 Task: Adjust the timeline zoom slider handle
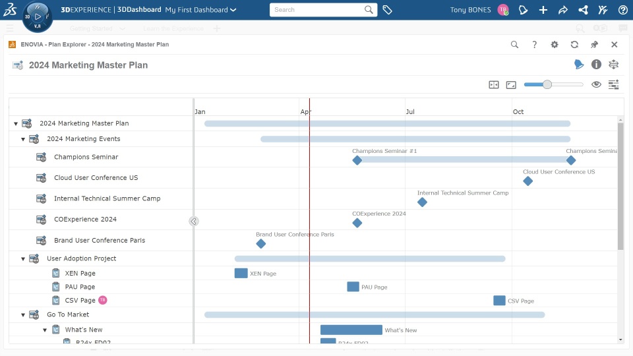(547, 84)
